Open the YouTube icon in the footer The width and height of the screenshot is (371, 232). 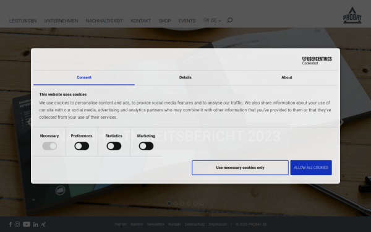pos(27,224)
